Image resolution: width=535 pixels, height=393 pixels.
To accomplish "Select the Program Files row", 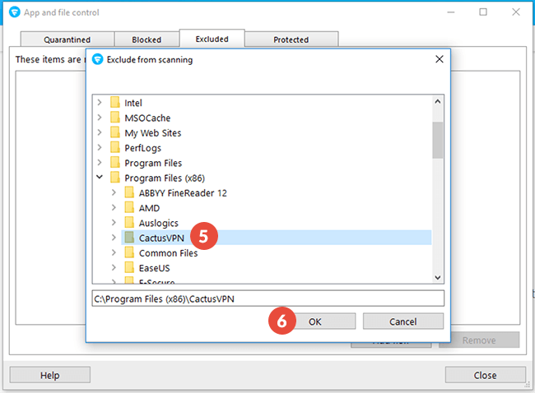I will (153, 163).
